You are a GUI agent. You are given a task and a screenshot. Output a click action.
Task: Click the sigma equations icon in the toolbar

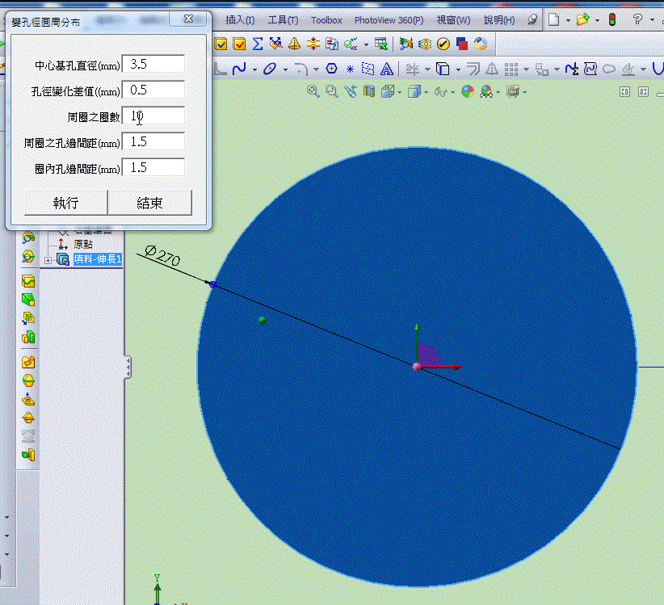click(258, 44)
